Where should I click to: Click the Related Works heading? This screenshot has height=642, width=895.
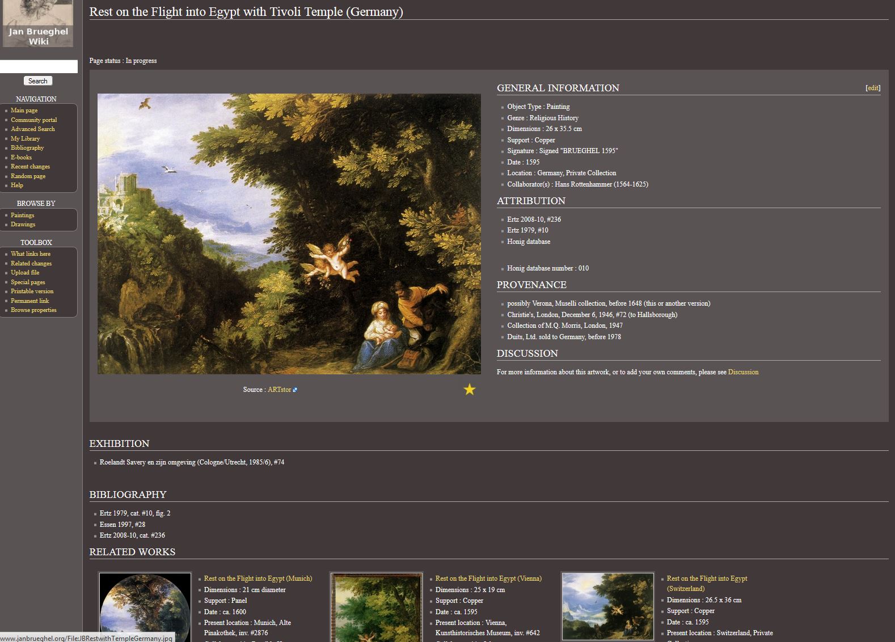point(132,552)
